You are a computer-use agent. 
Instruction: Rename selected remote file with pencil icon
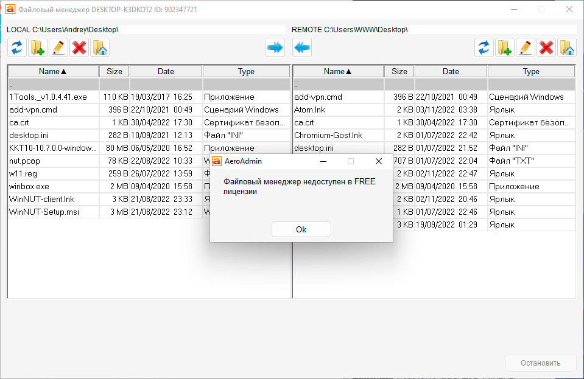526,47
